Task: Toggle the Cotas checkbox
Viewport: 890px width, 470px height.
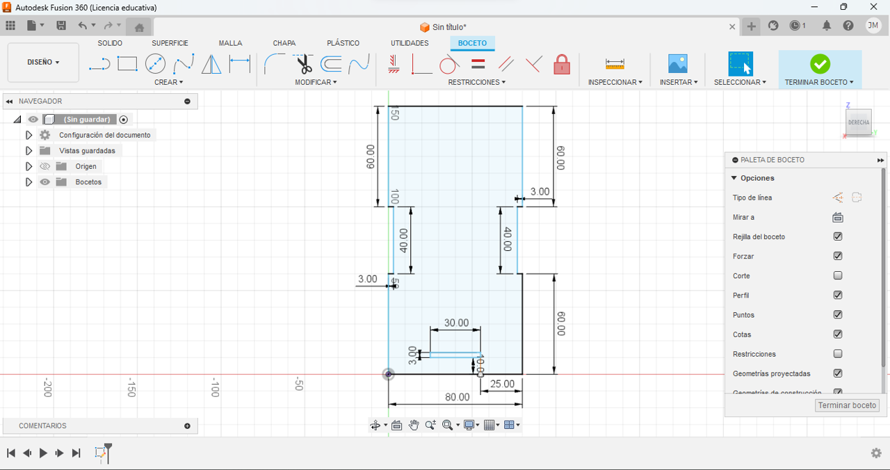Action: [838, 334]
